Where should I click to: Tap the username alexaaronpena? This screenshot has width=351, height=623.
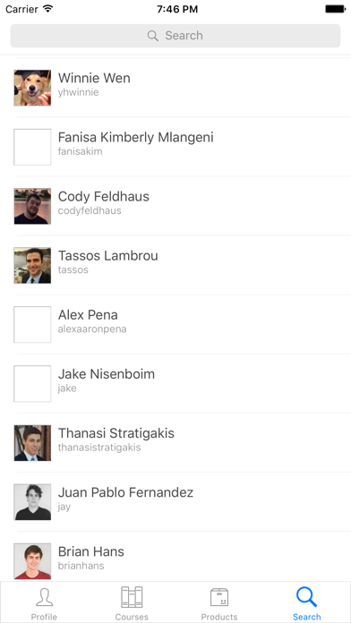(92, 329)
